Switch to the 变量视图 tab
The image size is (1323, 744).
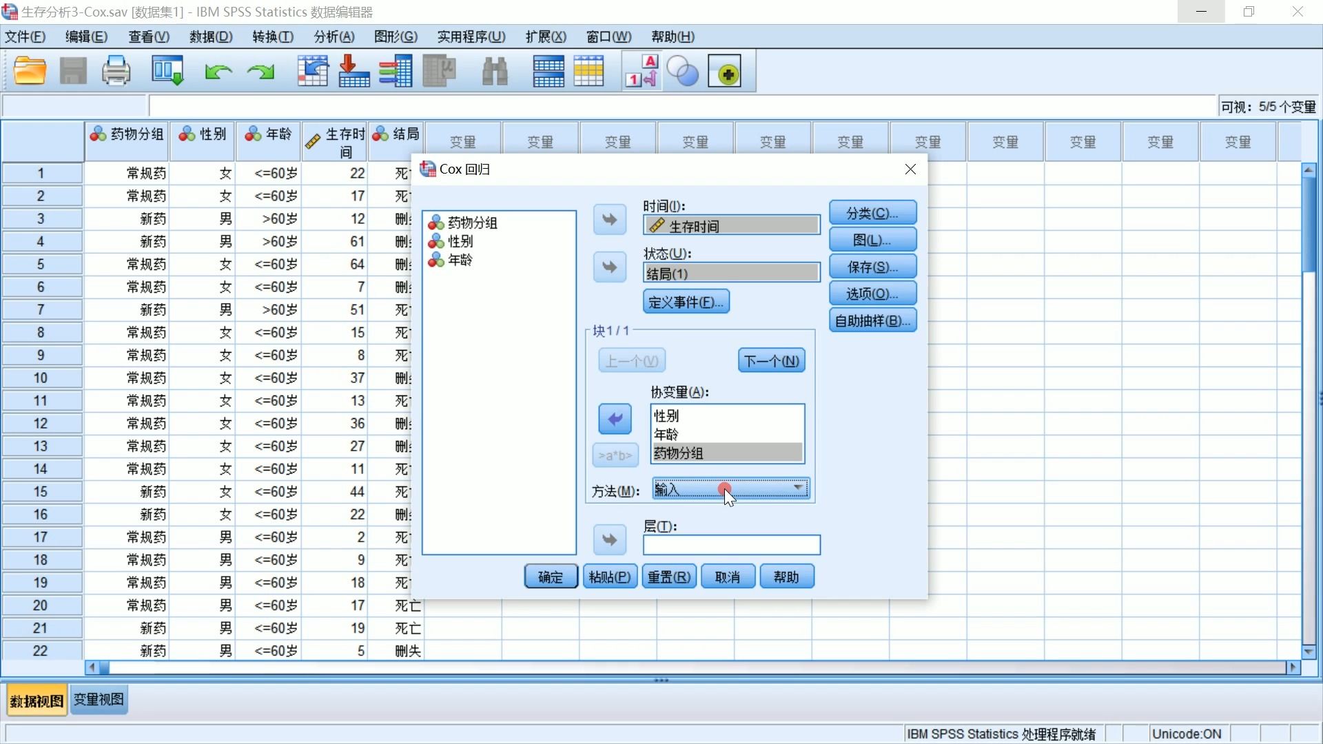(x=98, y=699)
